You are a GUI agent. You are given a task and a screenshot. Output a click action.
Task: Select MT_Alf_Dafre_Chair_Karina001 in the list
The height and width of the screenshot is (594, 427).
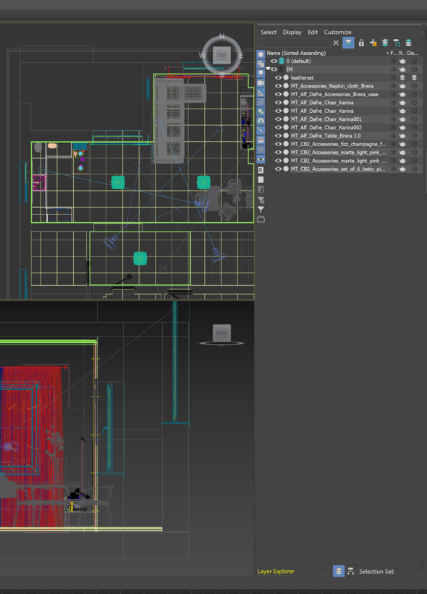[x=326, y=119]
